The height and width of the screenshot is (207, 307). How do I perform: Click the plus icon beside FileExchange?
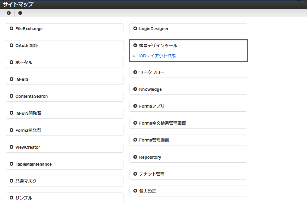(11, 29)
